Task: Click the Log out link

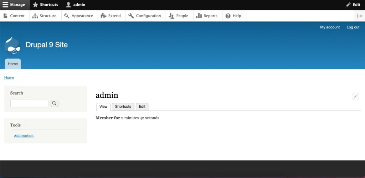Action: point(353,27)
